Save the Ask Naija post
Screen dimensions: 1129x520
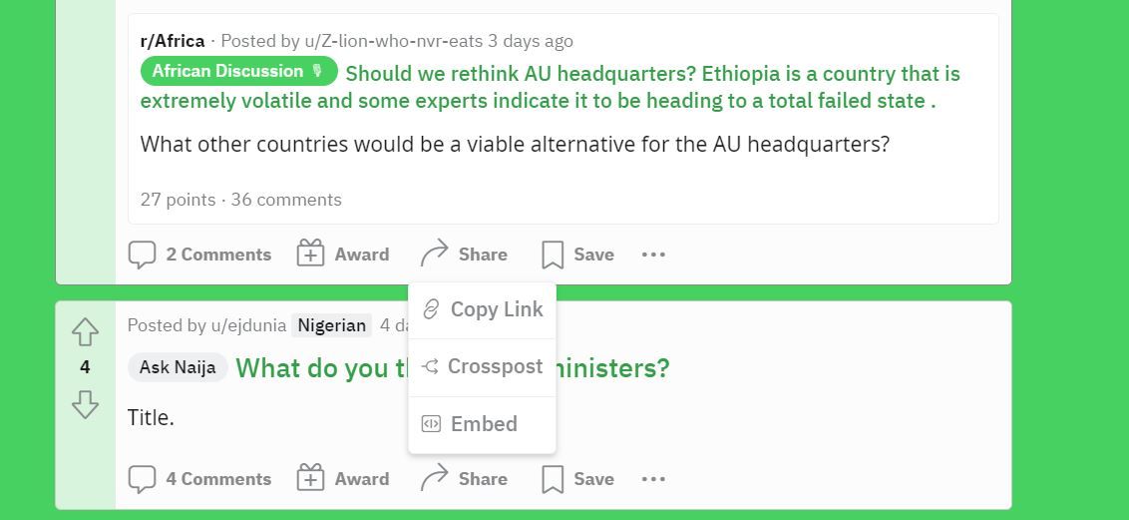coord(577,479)
